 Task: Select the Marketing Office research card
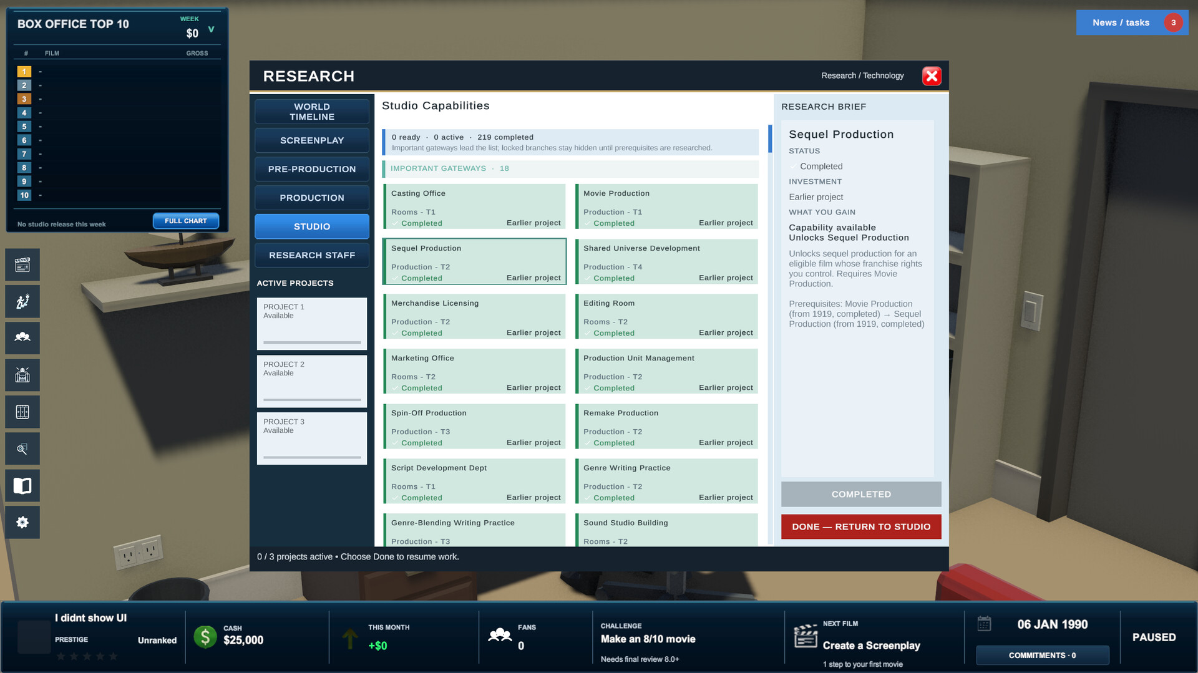coord(474,371)
